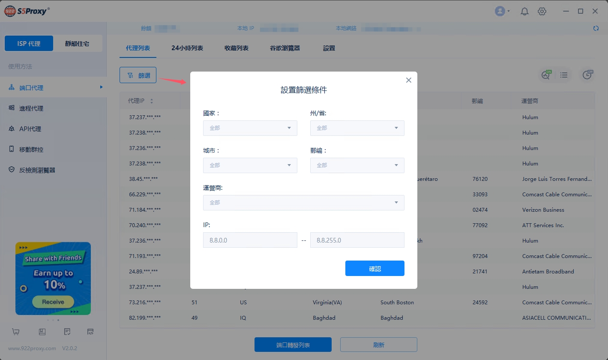
Task: Open the bookmark book icon in sidebar footer
Action: pyautogui.click(x=42, y=332)
